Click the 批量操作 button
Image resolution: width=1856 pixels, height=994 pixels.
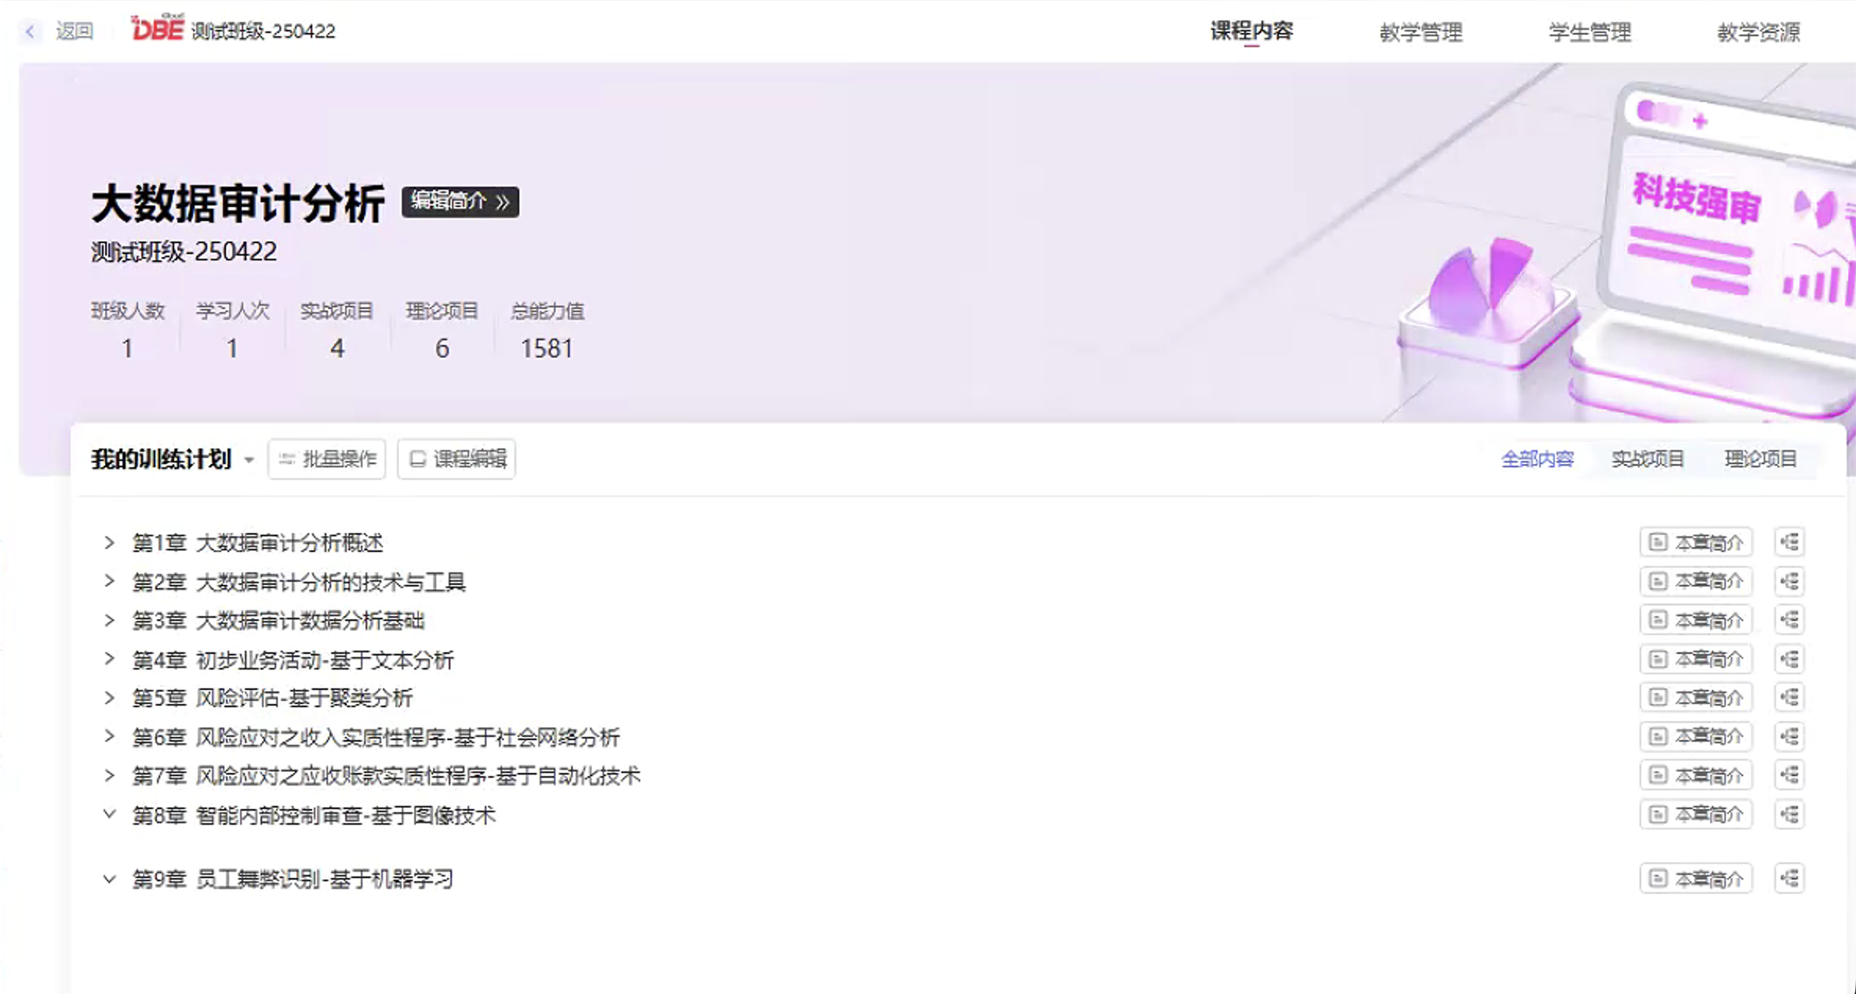[327, 459]
